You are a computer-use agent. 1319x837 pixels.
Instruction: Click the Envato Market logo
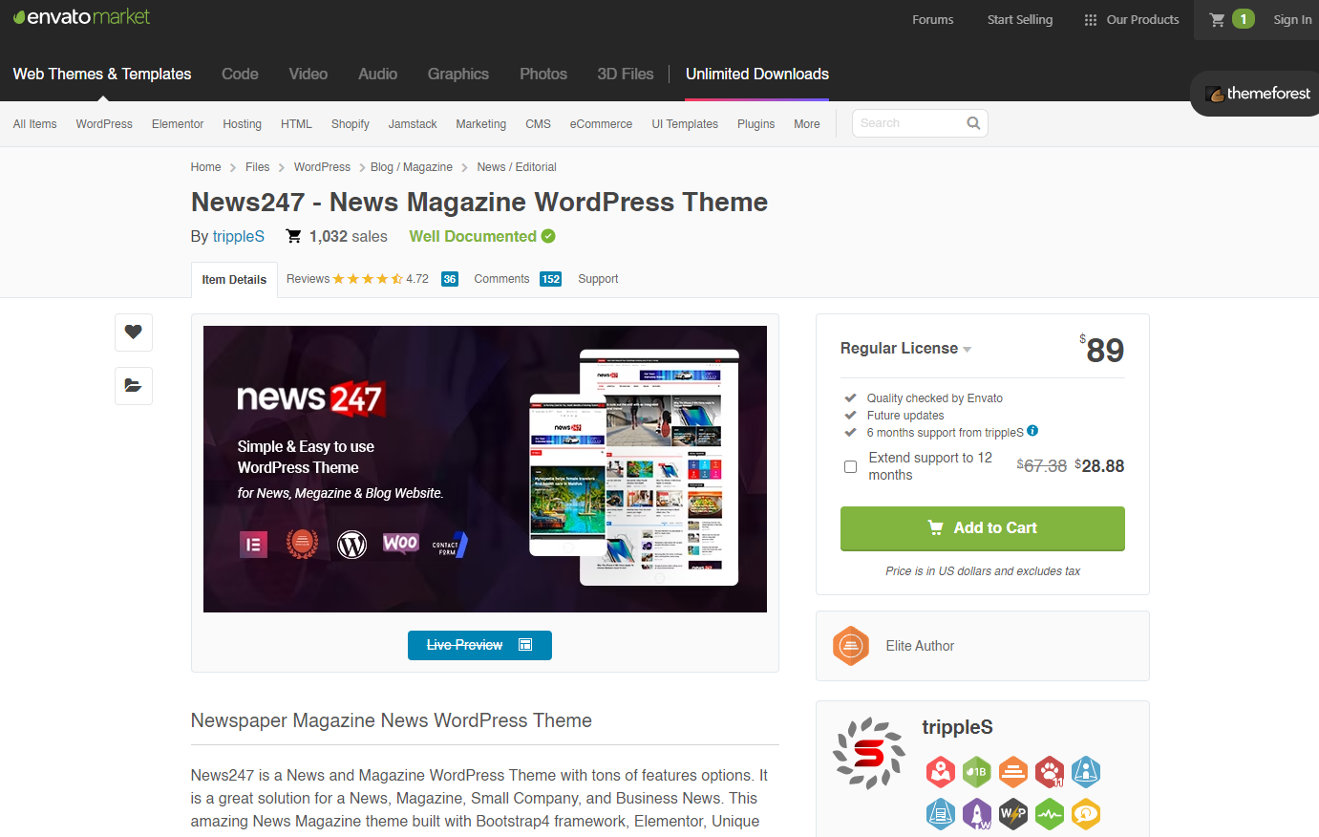point(82,17)
